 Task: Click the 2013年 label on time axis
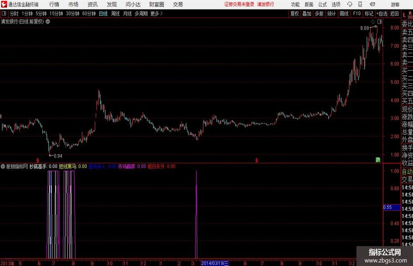(7, 263)
